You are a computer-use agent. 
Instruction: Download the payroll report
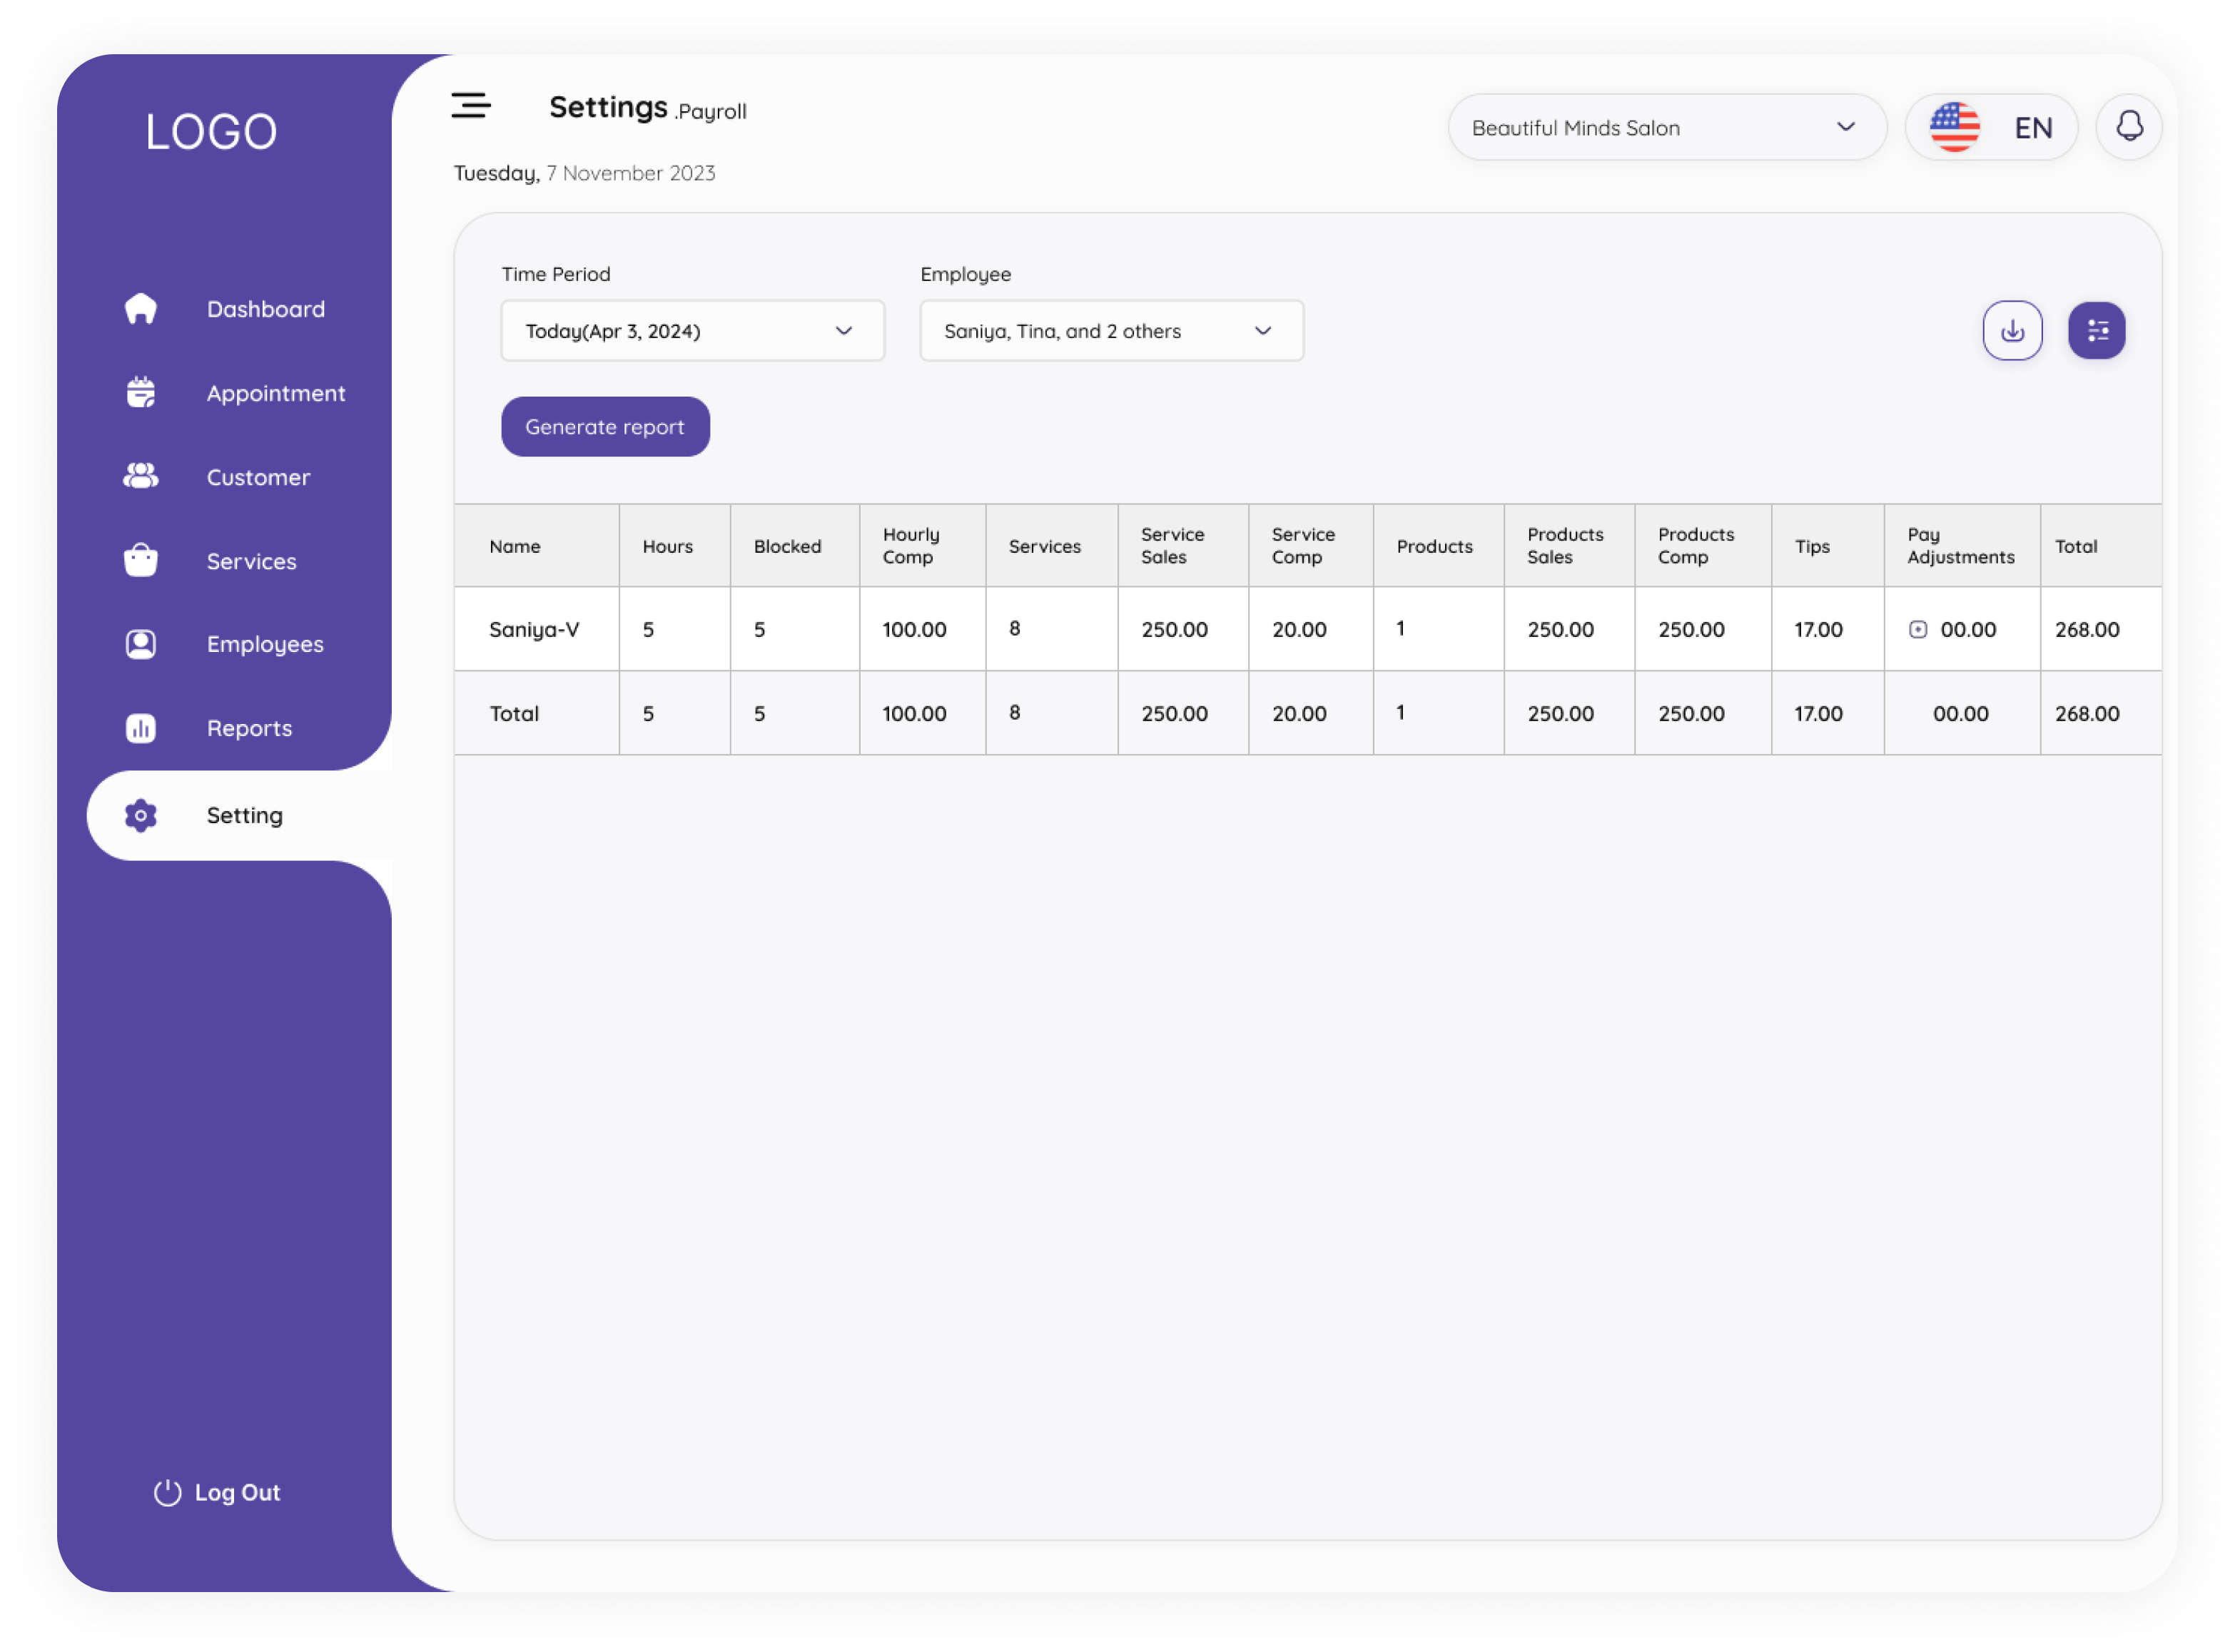point(2012,330)
